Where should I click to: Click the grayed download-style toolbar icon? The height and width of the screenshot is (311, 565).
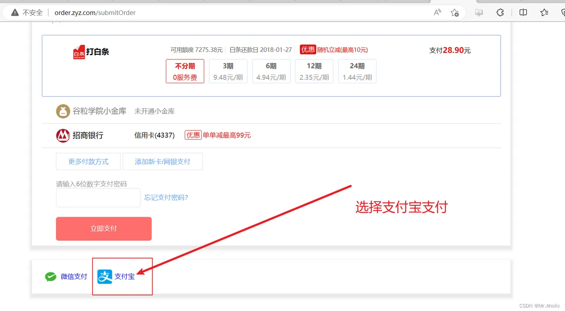(x=479, y=13)
